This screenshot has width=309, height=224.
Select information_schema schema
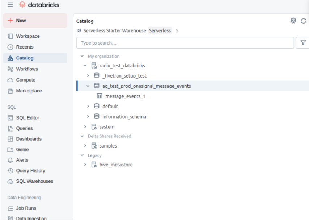tap(124, 117)
